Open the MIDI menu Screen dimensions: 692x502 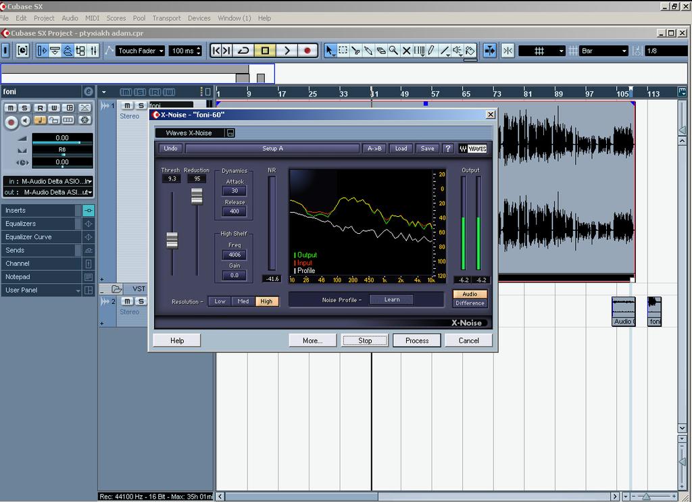point(92,18)
